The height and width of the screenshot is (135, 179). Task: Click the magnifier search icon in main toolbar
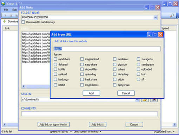[172, 16]
